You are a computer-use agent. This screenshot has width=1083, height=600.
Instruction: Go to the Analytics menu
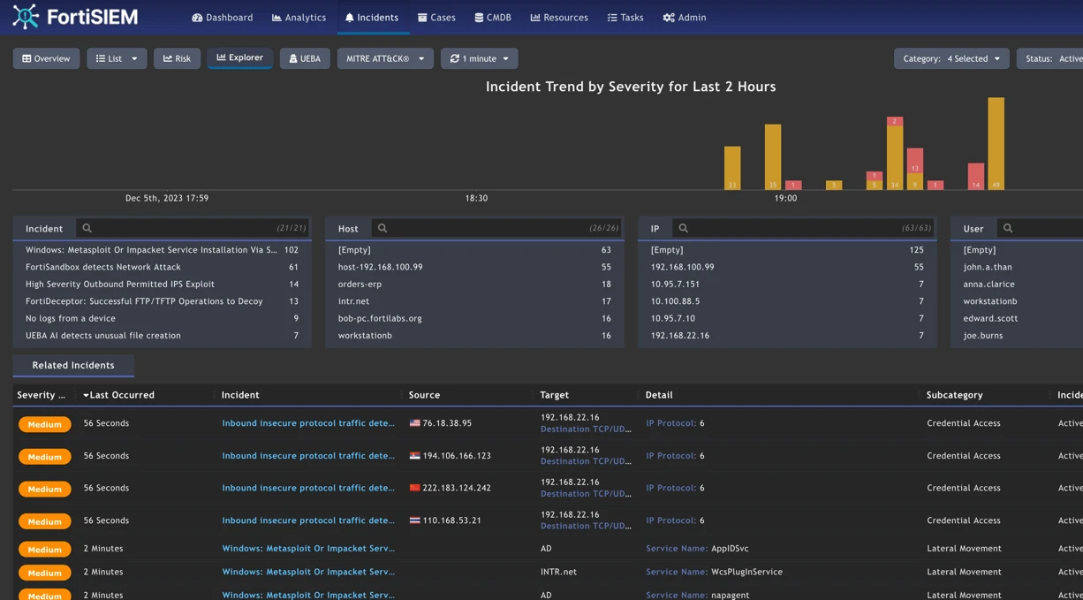(299, 18)
